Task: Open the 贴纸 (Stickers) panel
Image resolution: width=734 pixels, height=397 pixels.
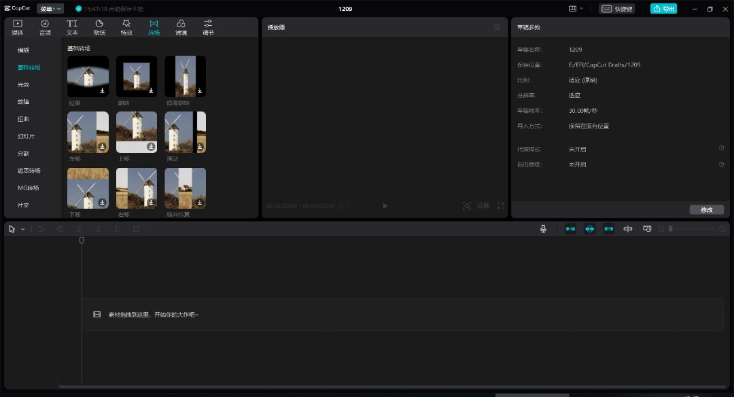Action: [99, 27]
